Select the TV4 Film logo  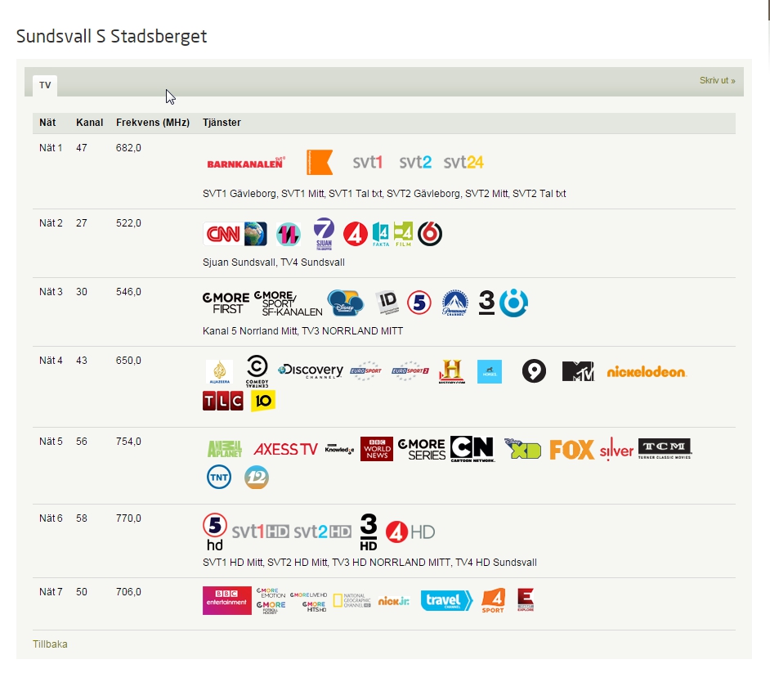click(403, 234)
